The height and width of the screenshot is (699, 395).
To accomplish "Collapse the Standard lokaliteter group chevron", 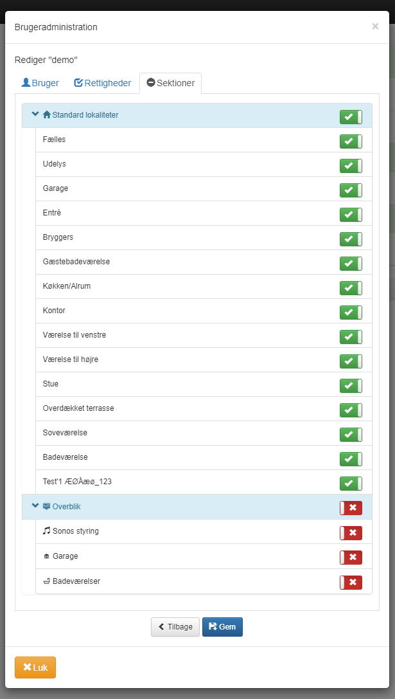I will [x=35, y=114].
